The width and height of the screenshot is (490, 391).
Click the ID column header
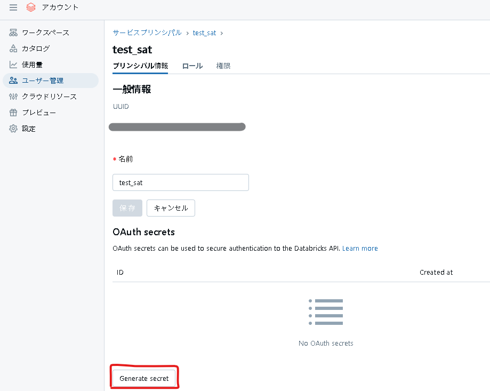click(120, 273)
